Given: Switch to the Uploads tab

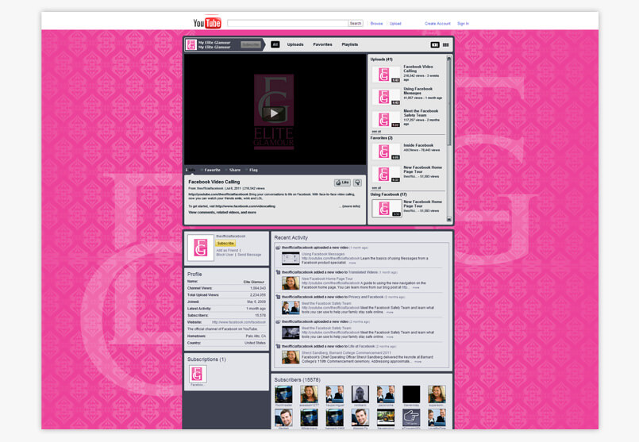Looking at the screenshot, I should pyautogui.click(x=295, y=44).
